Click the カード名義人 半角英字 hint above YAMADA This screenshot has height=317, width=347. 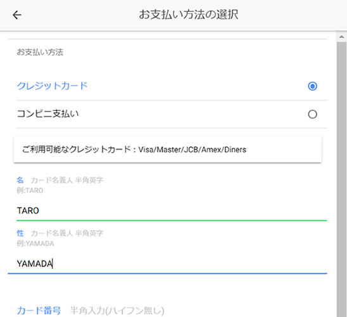[x=67, y=233]
